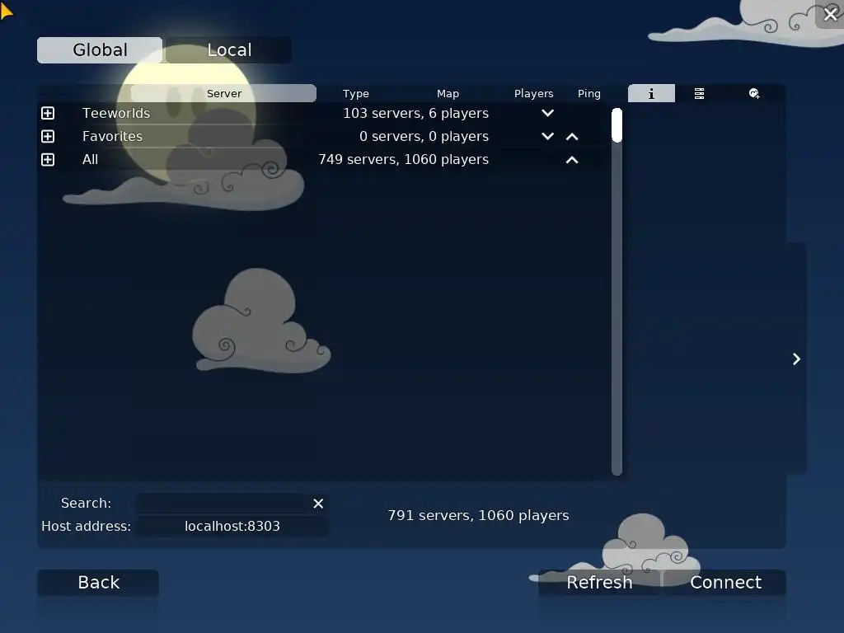Click the '103 servers, 6 players' text
The image size is (844, 633).
click(416, 113)
